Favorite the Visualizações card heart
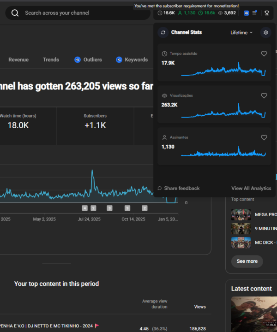The height and width of the screenshot is (332, 277). click(x=264, y=96)
